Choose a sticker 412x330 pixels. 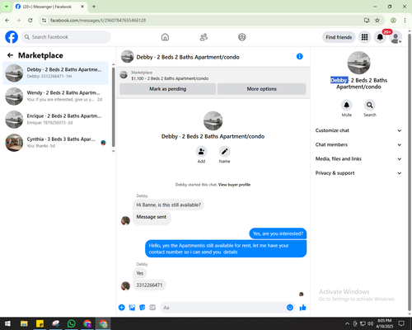click(x=143, y=308)
